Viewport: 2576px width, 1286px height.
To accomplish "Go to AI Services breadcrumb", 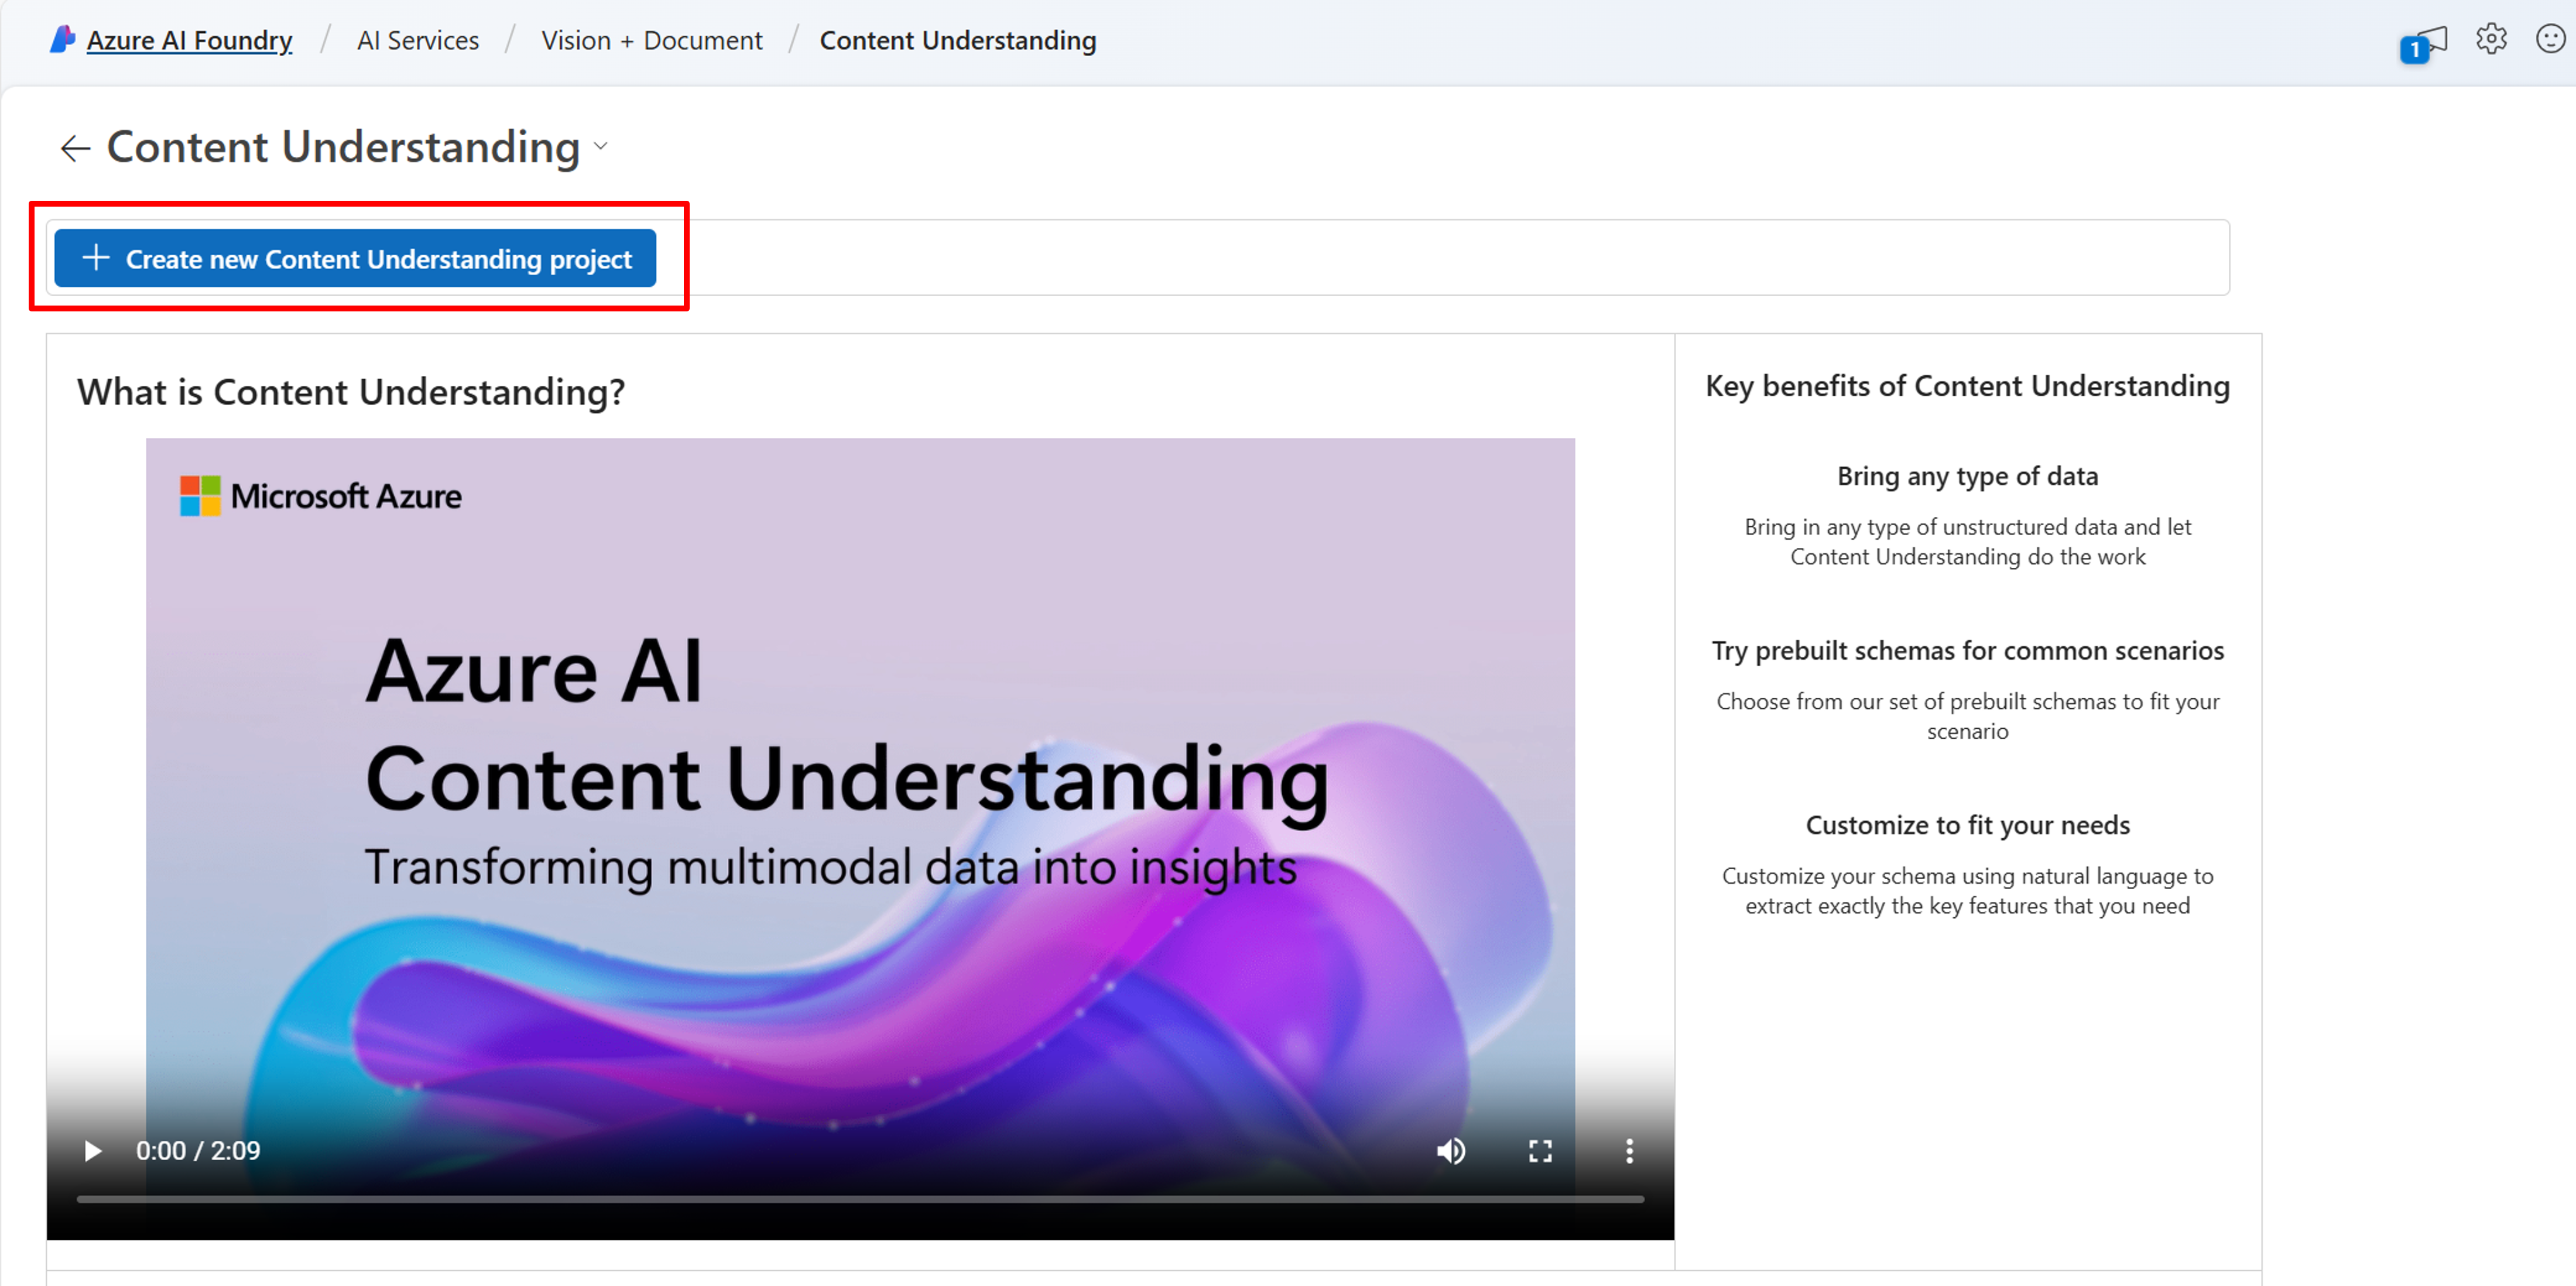I will [418, 40].
